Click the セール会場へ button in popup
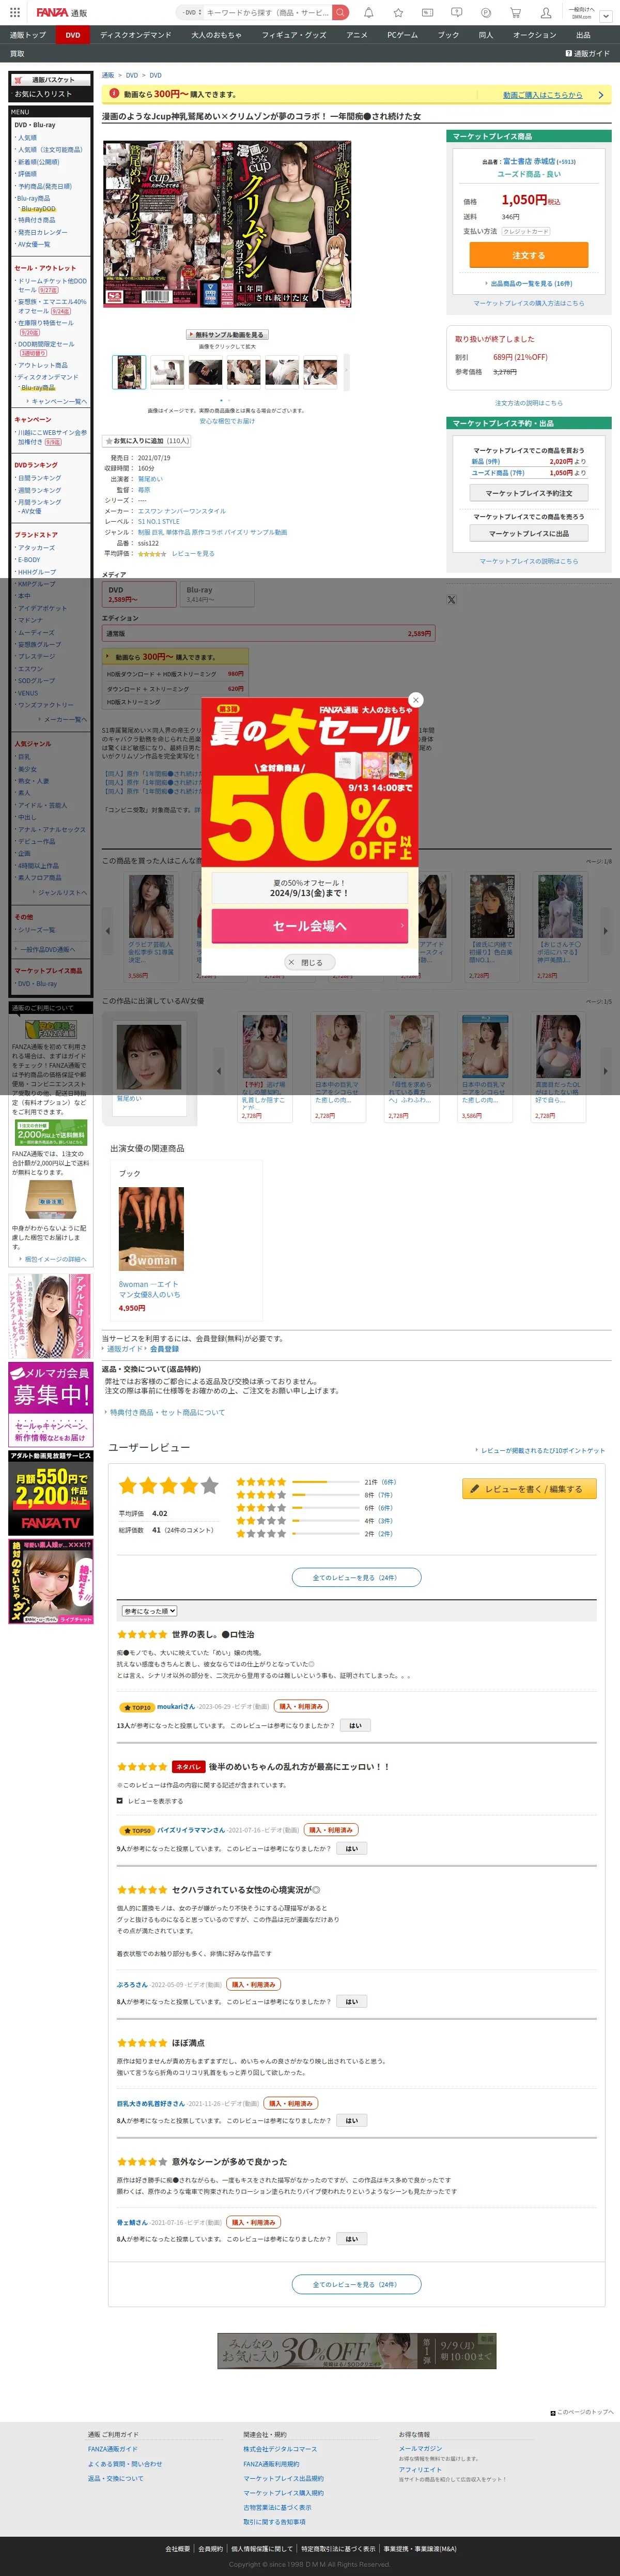620x2576 pixels. click(310, 926)
